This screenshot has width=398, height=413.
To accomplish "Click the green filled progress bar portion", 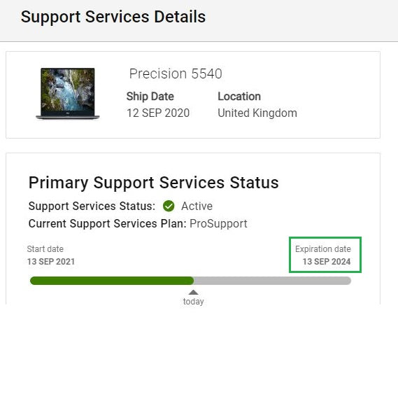I will click(x=112, y=281).
